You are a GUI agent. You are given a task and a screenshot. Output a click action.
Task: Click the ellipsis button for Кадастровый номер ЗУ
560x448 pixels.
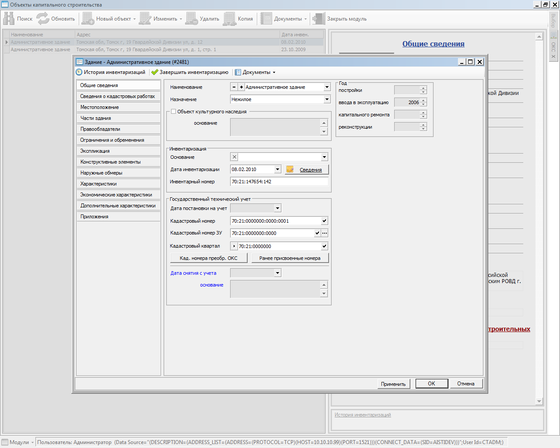[325, 233]
